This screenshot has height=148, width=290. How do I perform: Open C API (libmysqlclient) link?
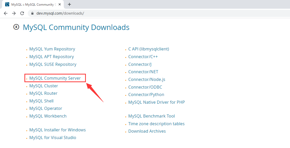pyautogui.click(x=149, y=49)
